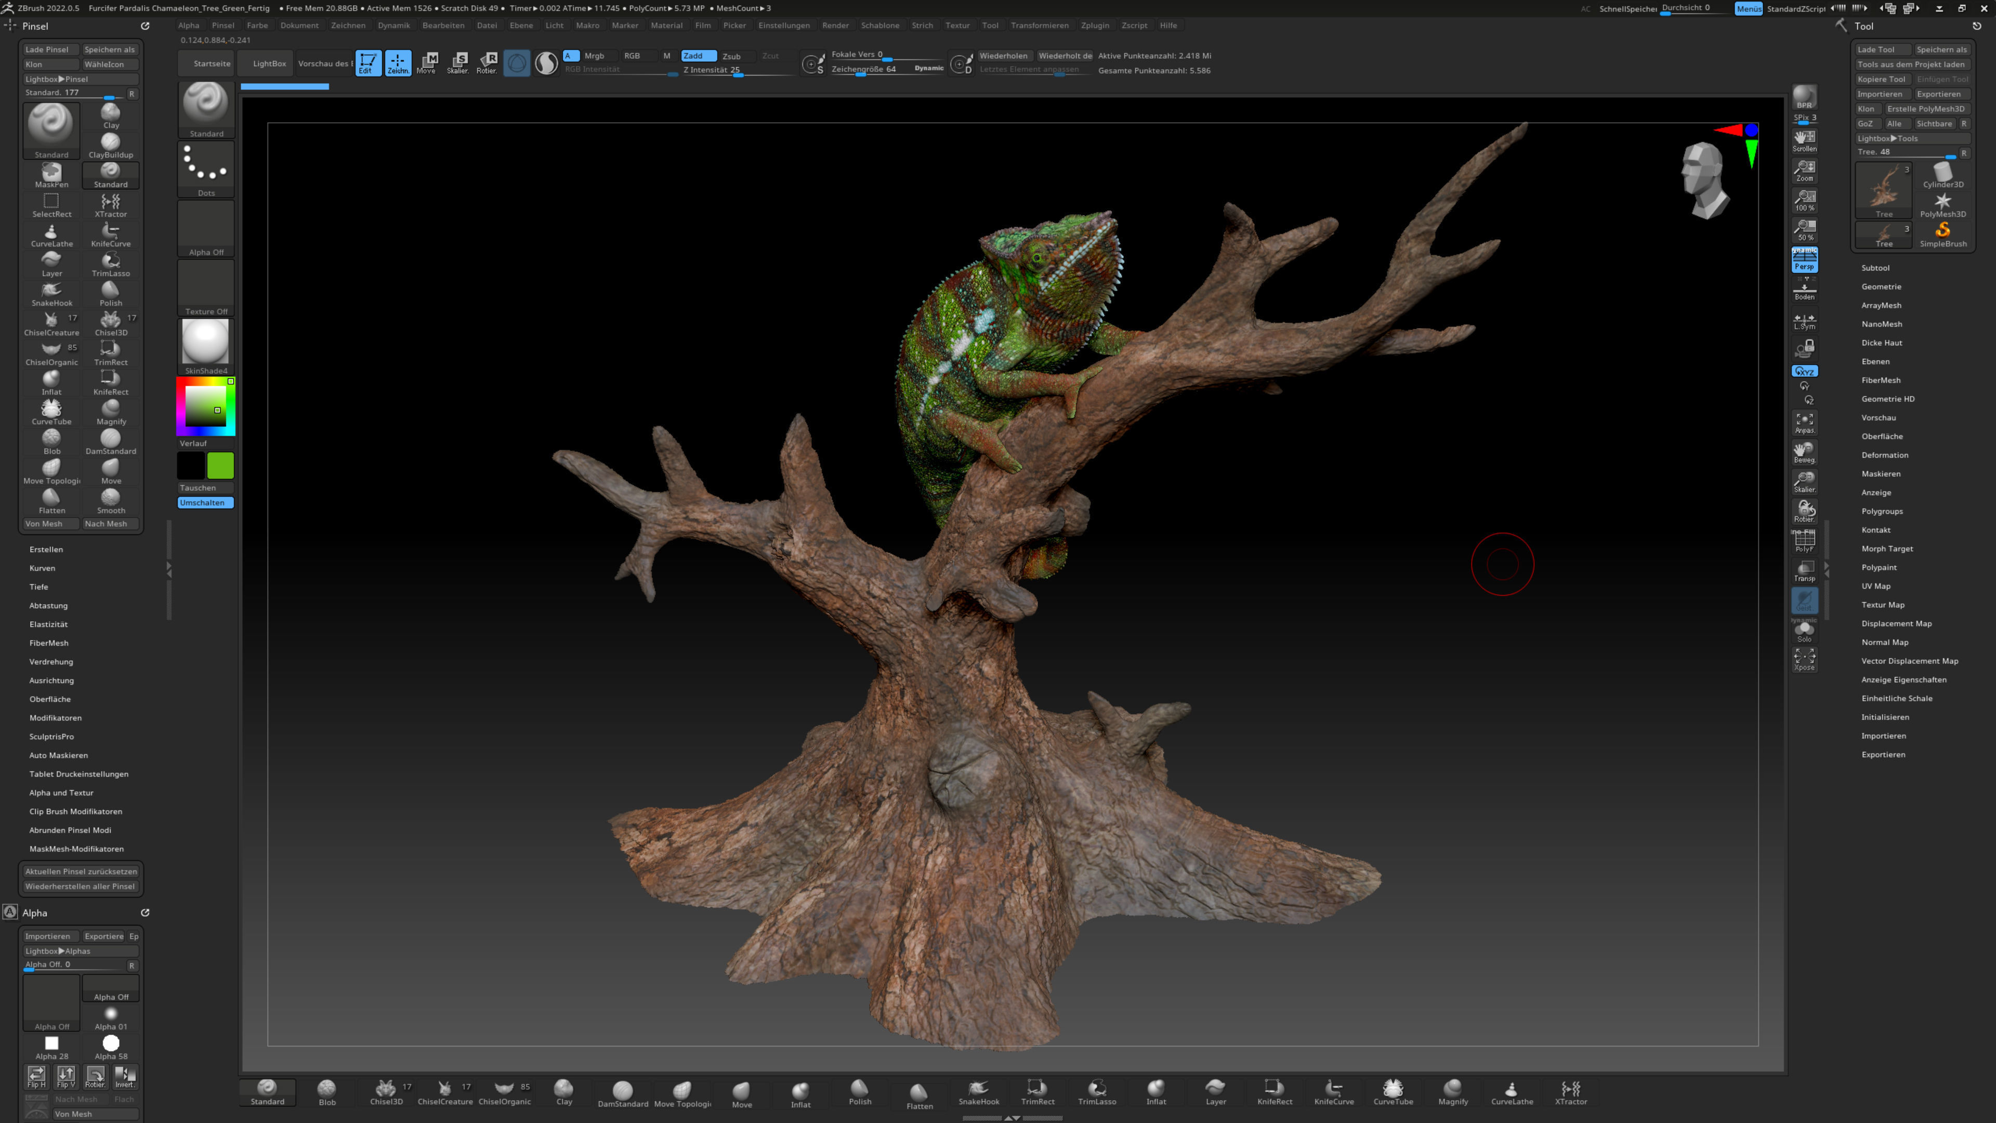
Task: Toggle Persp perspective view
Action: click(1805, 259)
